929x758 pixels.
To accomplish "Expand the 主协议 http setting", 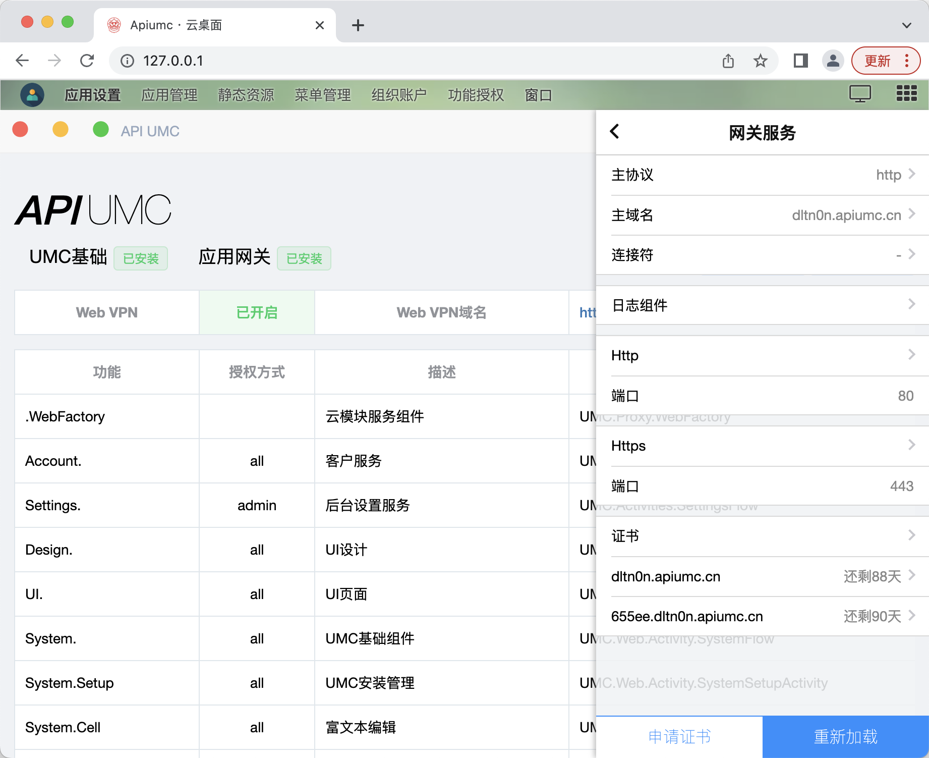I will 763,175.
